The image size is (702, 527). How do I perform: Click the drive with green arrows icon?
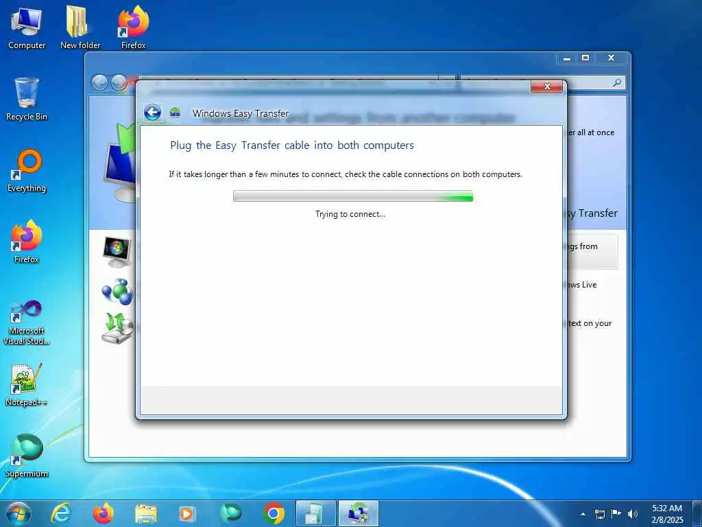[x=117, y=328]
